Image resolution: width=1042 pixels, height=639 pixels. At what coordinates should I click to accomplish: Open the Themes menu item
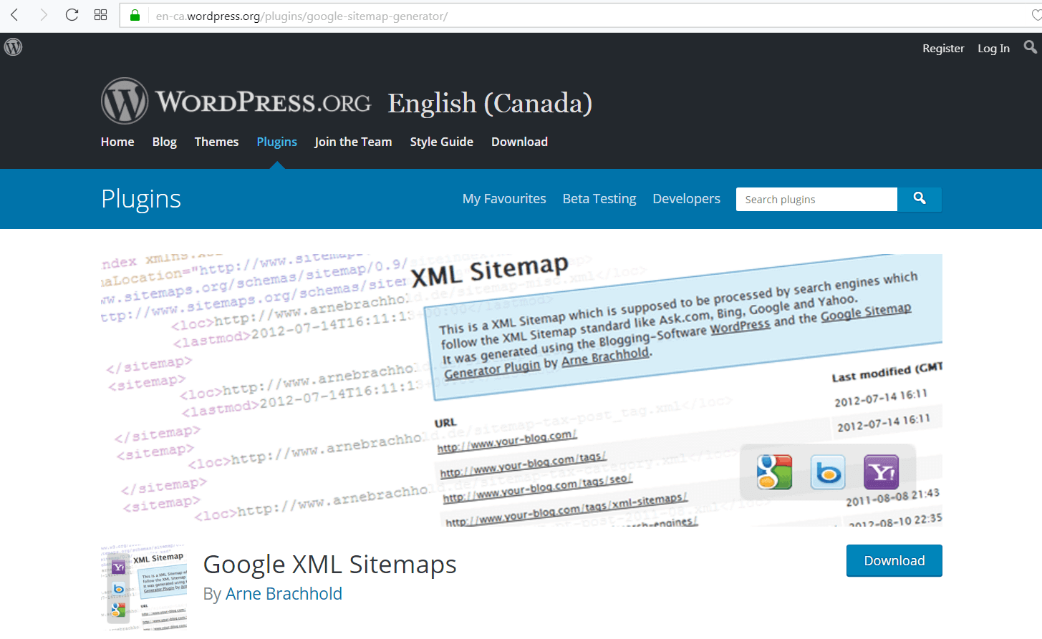[x=216, y=142]
